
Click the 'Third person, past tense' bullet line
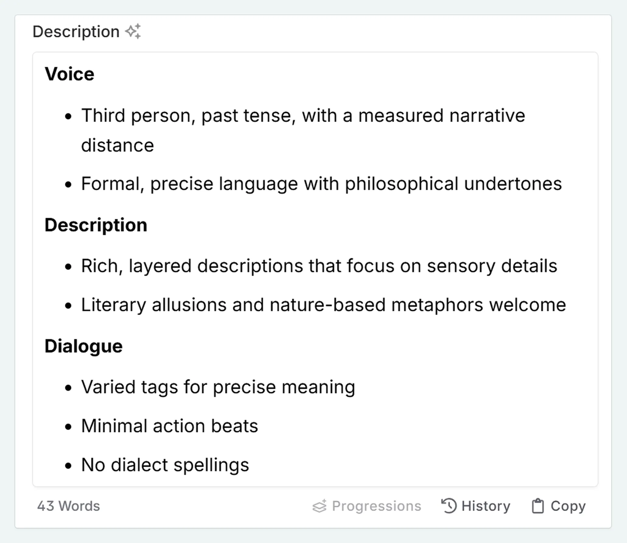303,116
